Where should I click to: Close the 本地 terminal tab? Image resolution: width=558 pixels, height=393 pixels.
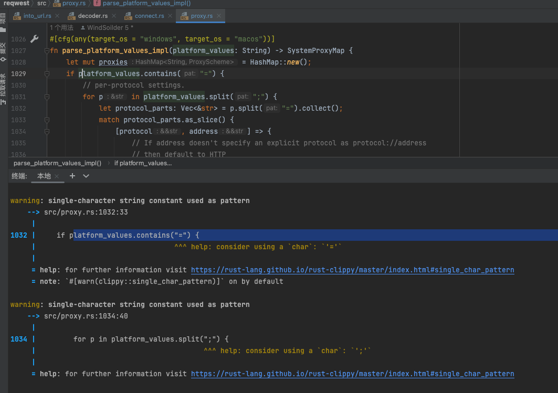pos(57,176)
